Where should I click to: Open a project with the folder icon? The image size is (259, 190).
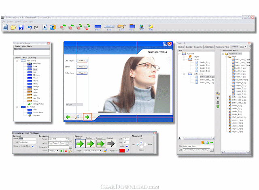pyautogui.click(x=13, y=27)
